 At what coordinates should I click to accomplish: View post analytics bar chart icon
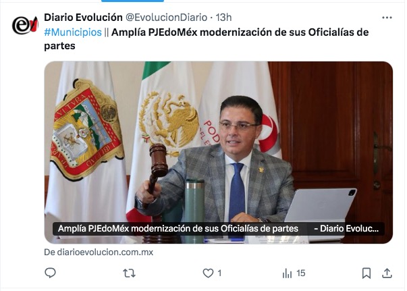(x=287, y=273)
